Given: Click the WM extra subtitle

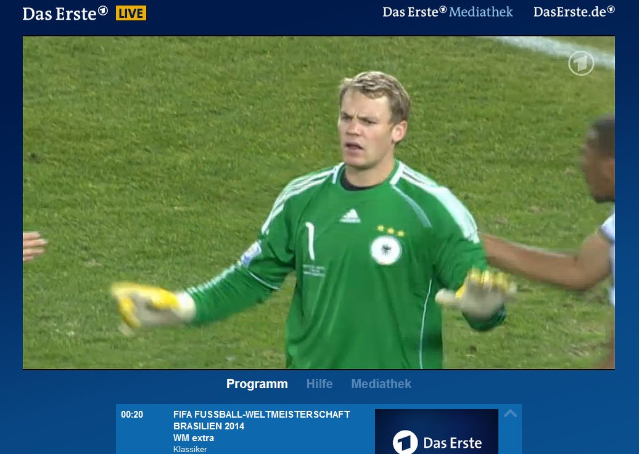Looking at the screenshot, I should (194, 438).
